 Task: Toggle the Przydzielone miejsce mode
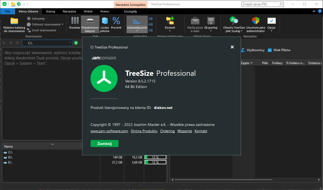pyautogui.click(x=90, y=24)
